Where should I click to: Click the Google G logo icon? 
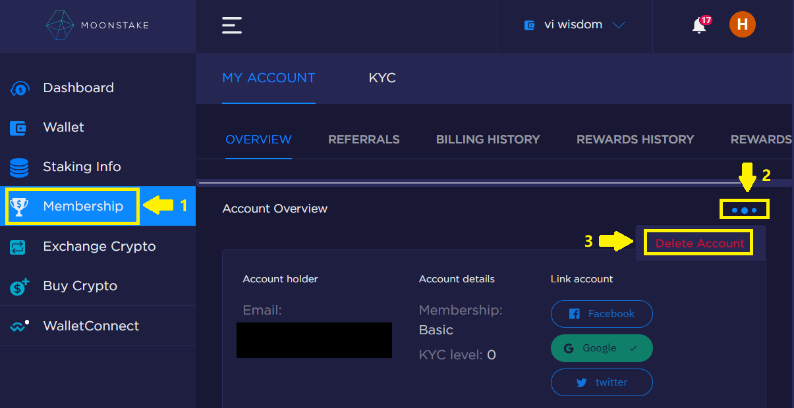pos(569,348)
